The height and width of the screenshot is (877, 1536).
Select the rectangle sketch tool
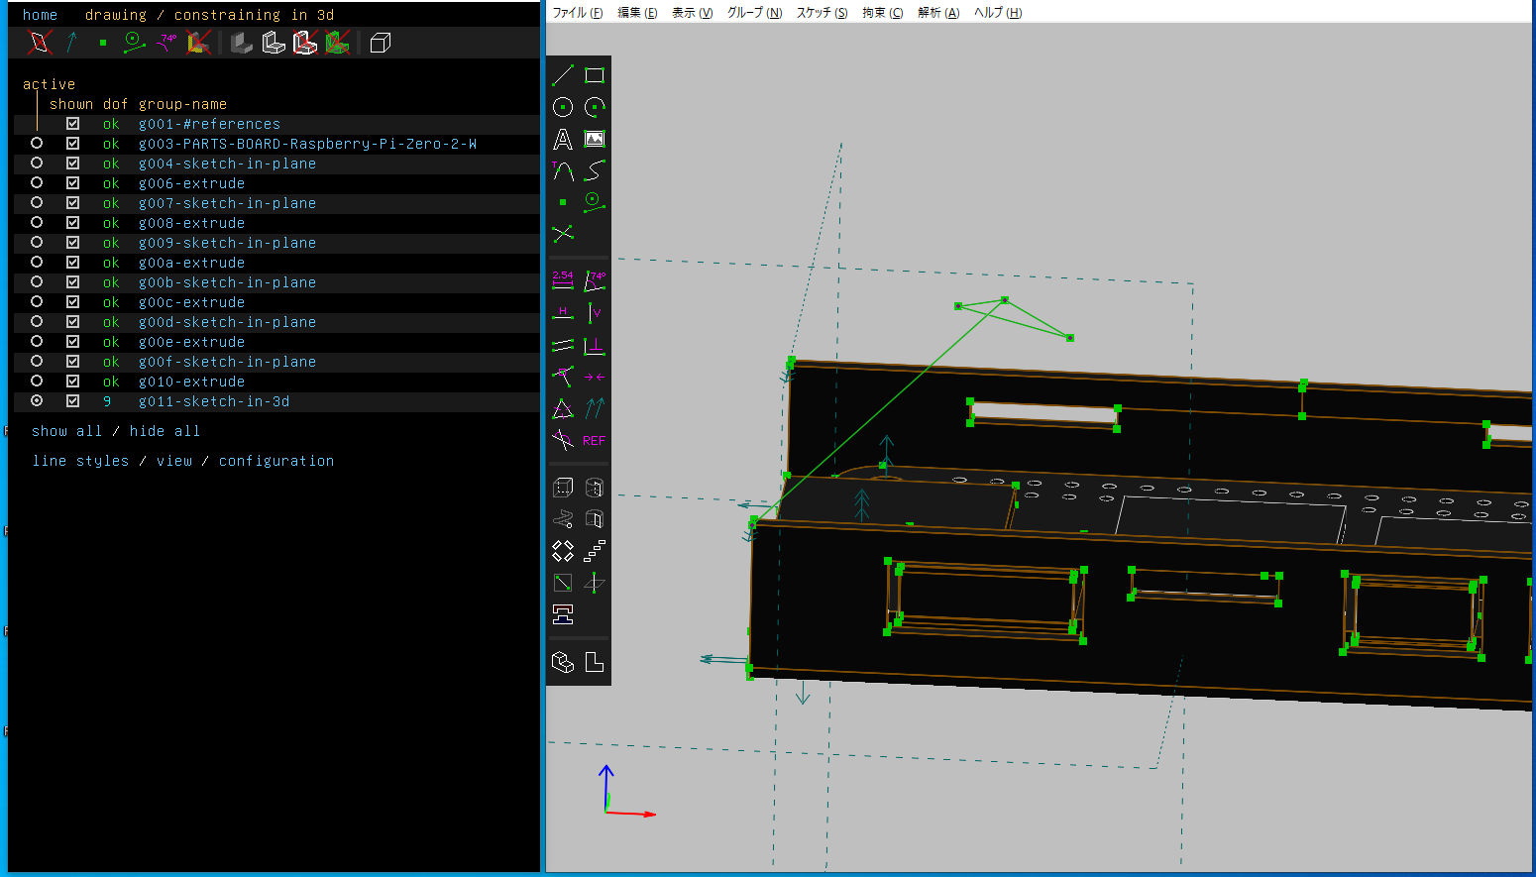595,75
